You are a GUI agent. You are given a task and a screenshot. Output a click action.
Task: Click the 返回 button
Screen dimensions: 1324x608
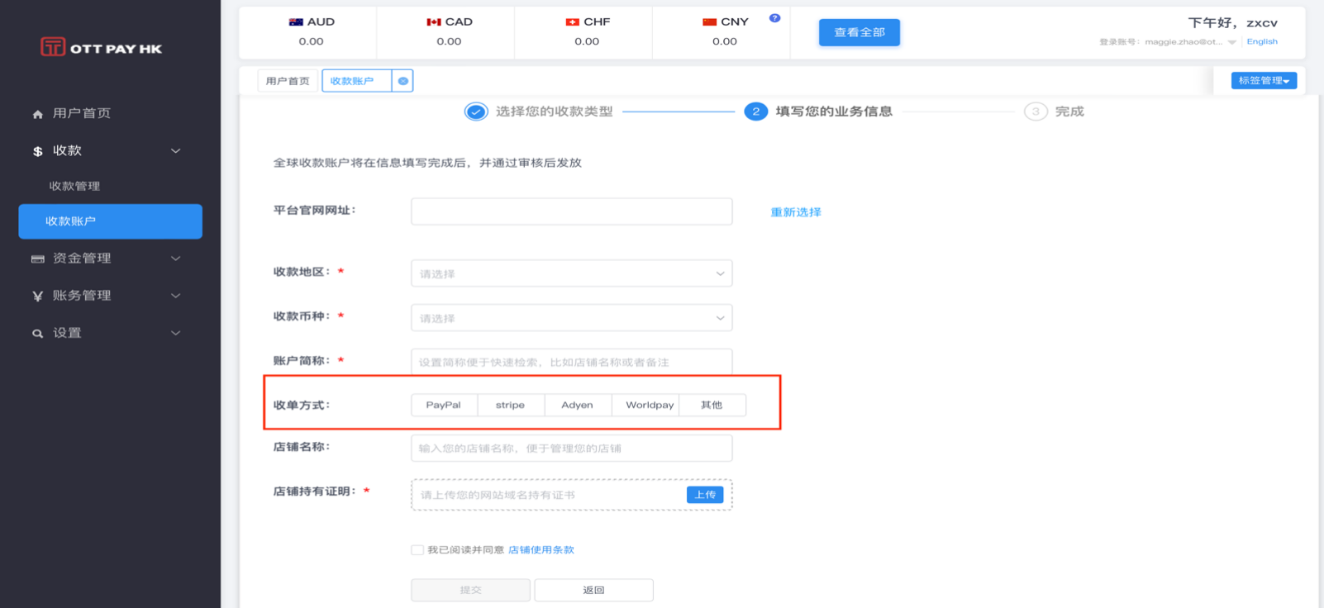click(x=594, y=590)
